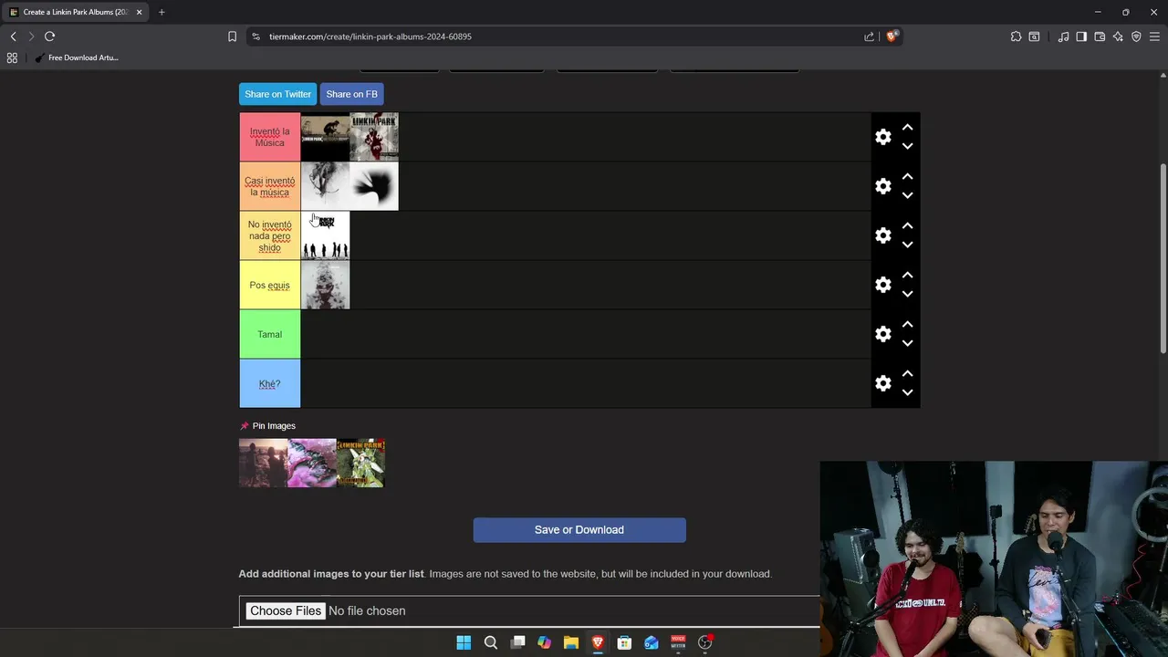Open settings gear for 'No inventó nada pero shido' tier
1168x657 pixels.
pyautogui.click(x=882, y=235)
